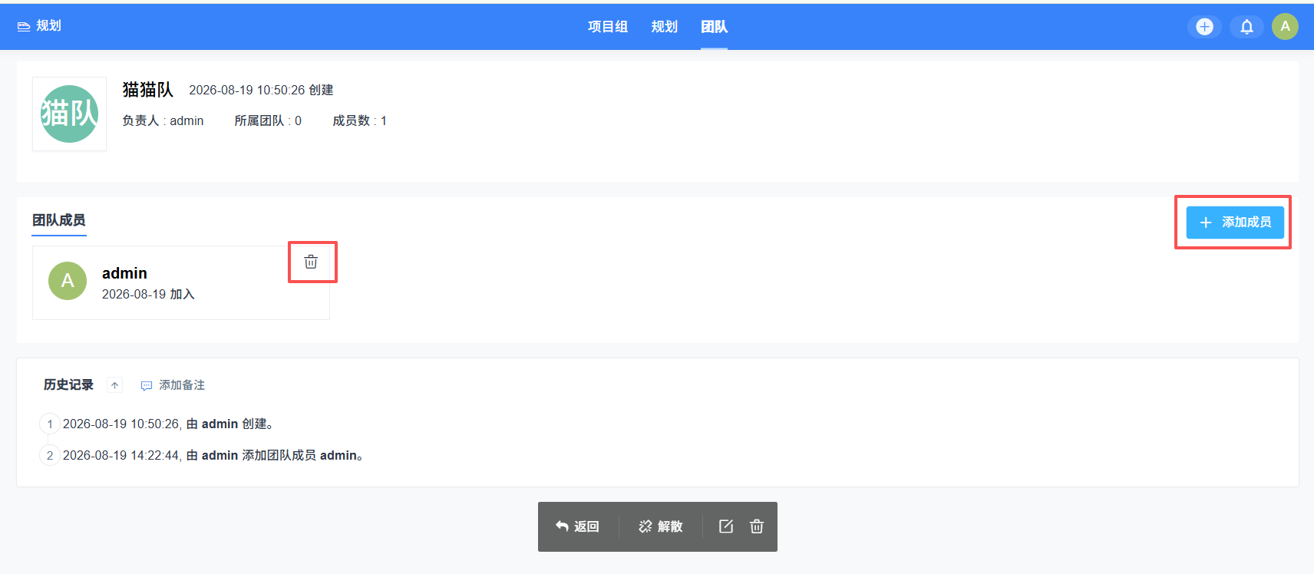
Task: Toggle history record sort order arrow
Action: pyautogui.click(x=114, y=385)
